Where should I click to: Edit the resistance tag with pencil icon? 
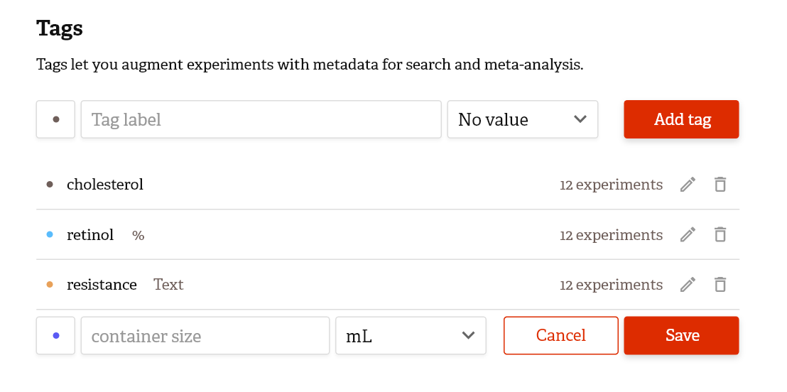[x=687, y=285]
